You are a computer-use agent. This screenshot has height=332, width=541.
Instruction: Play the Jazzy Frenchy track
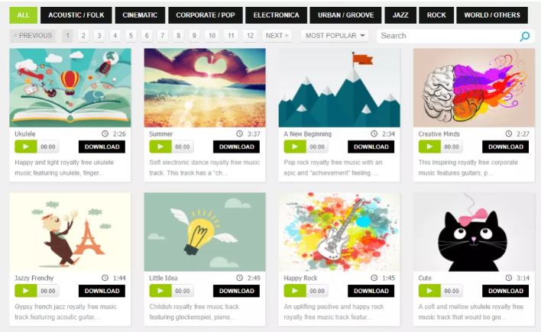[x=26, y=291]
